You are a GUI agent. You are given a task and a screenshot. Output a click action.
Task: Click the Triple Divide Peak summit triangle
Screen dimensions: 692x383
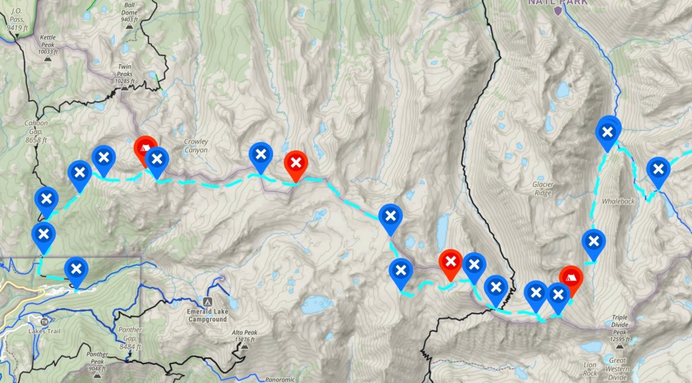tap(620, 347)
